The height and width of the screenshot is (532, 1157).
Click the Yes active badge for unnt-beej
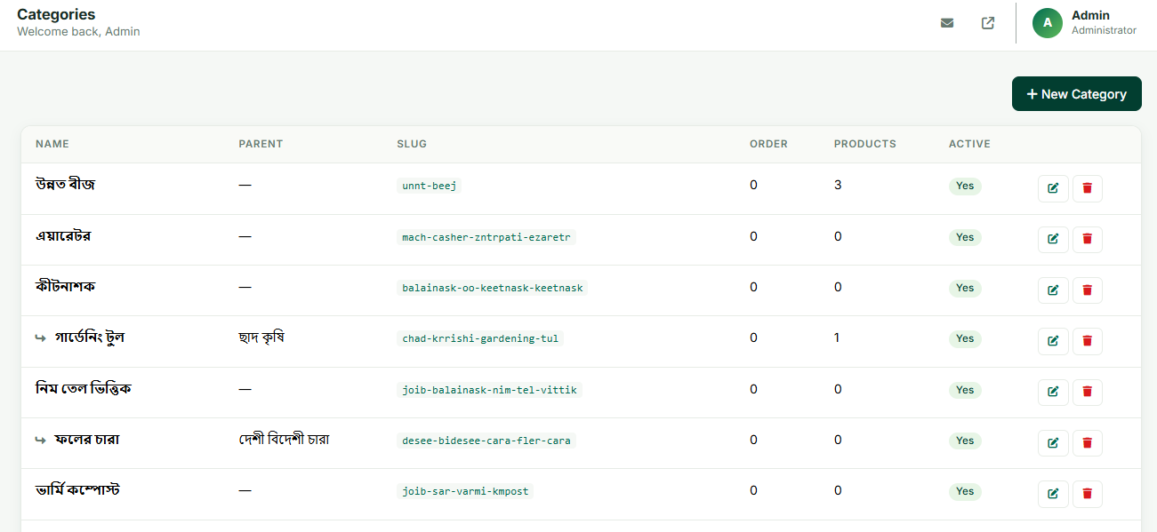point(965,187)
